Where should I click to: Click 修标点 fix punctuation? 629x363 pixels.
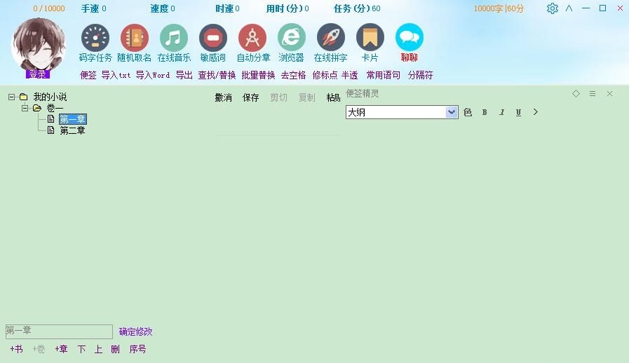click(325, 75)
